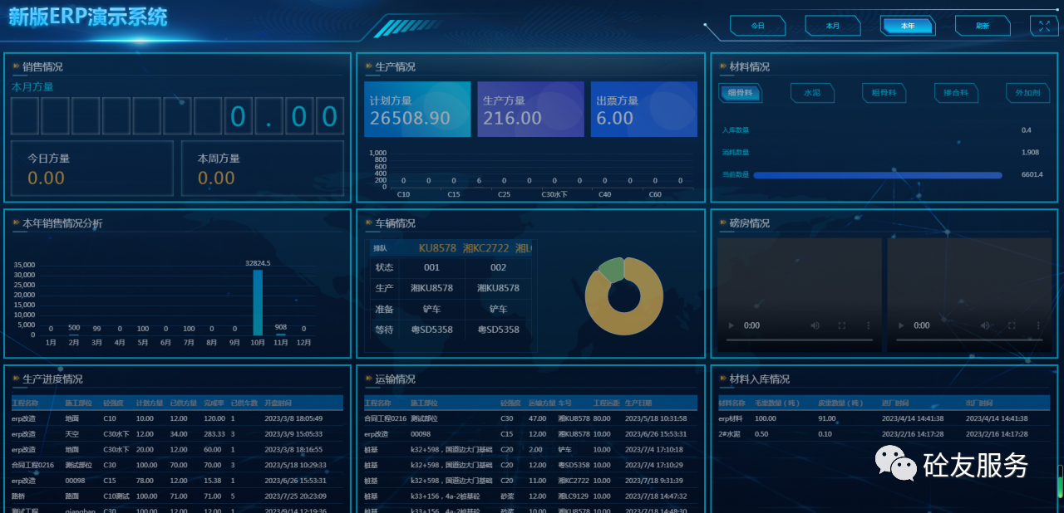Choose the 掺合料 material tab
The height and width of the screenshot is (513, 1064).
tap(955, 93)
